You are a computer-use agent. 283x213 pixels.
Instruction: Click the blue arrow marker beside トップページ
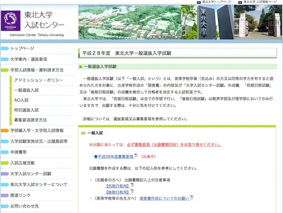pos(5,48)
